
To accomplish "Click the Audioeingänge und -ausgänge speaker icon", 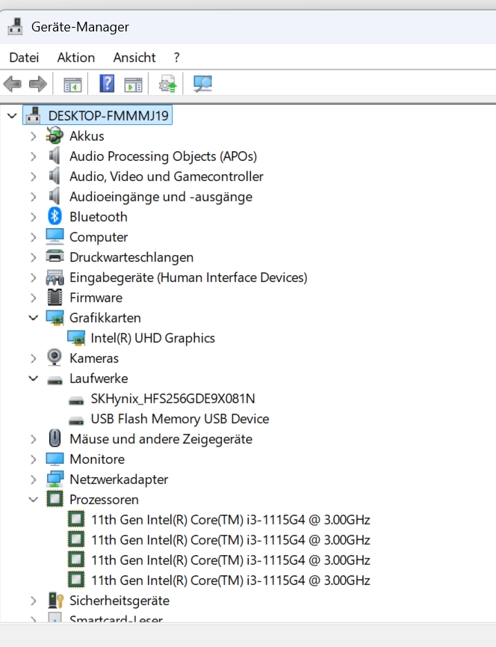I will [55, 197].
